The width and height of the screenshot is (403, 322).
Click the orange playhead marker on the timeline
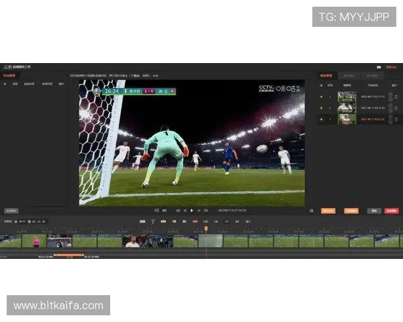(x=206, y=229)
